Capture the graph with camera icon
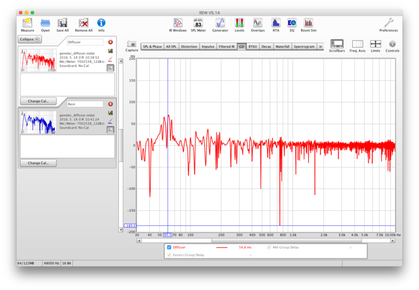This screenshot has height=290, width=419. [x=131, y=45]
